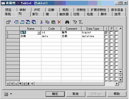Click the 'datetime' data type cell
Viewport: 130px width, 99px height.
(x=92, y=37)
